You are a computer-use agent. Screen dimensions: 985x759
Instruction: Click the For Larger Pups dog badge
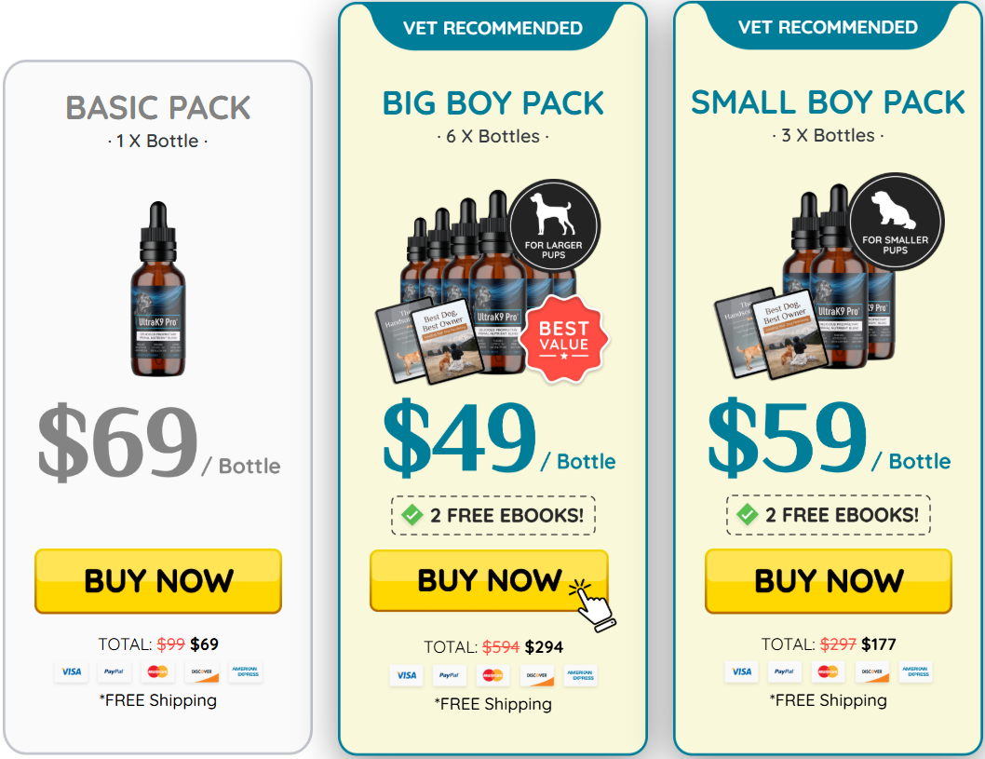(x=554, y=226)
